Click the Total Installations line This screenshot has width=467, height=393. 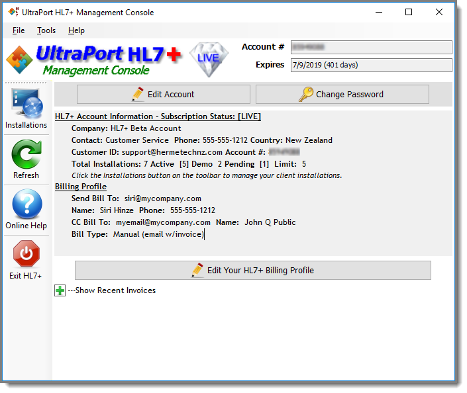(189, 164)
